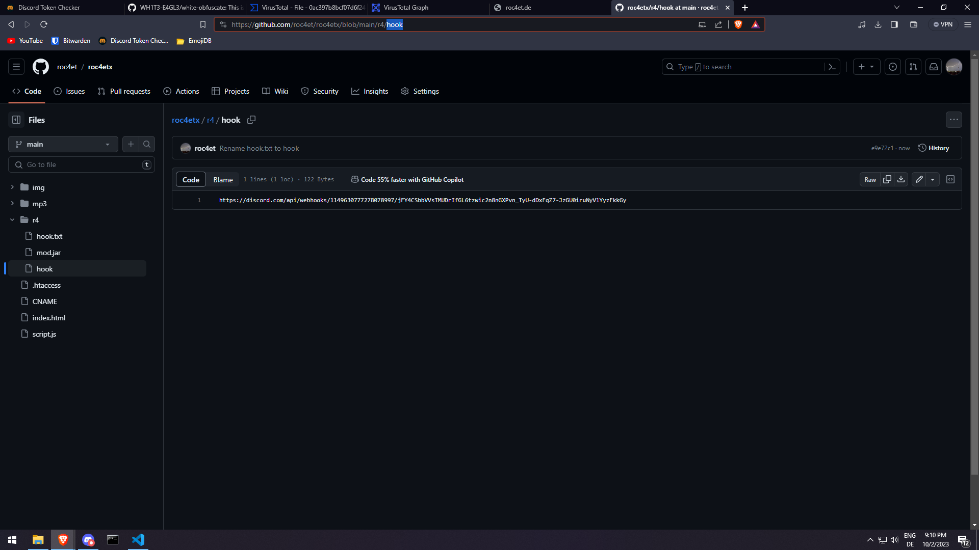Open the r4 breadcrumb link
Image resolution: width=979 pixels, height=550 pixels.
pyautogui.click(x=210, y=120)
